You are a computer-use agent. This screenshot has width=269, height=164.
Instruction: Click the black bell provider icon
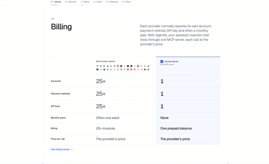[x=145, y=69]
